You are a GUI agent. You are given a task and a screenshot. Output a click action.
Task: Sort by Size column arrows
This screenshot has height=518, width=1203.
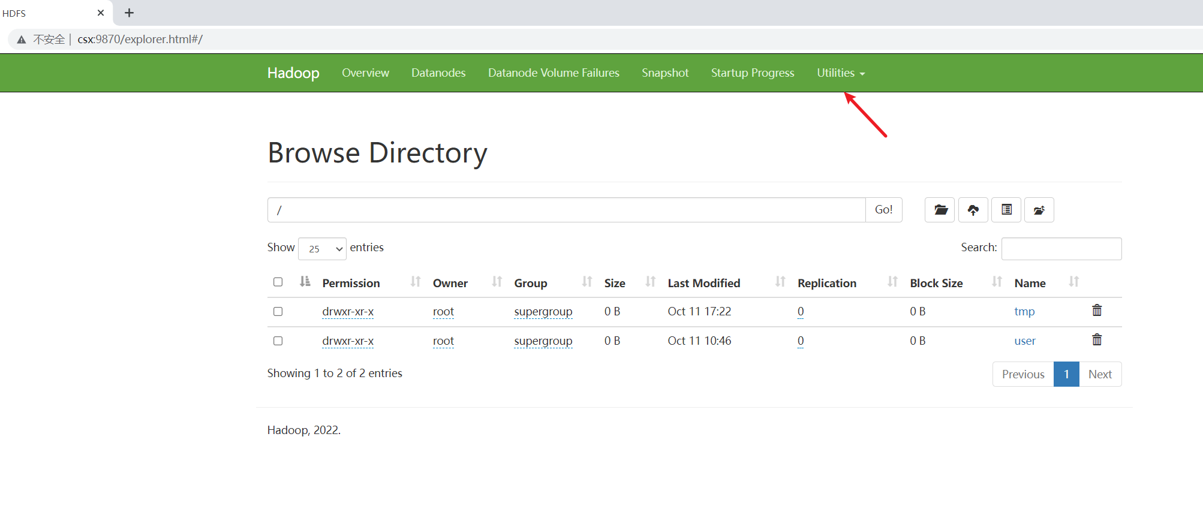[x=650, y=282]
